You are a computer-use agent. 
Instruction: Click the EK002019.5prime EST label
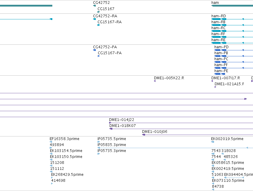tap(227, 139)
